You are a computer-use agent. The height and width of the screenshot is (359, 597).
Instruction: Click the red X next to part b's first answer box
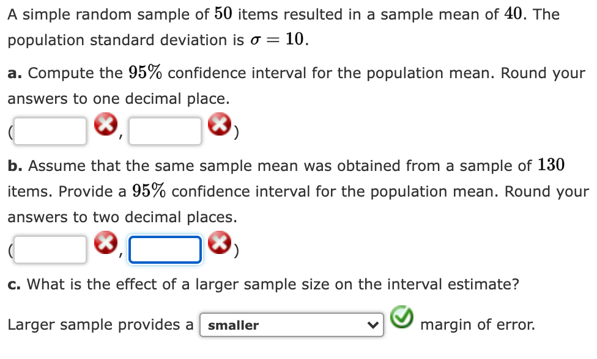tap(105, 242)
